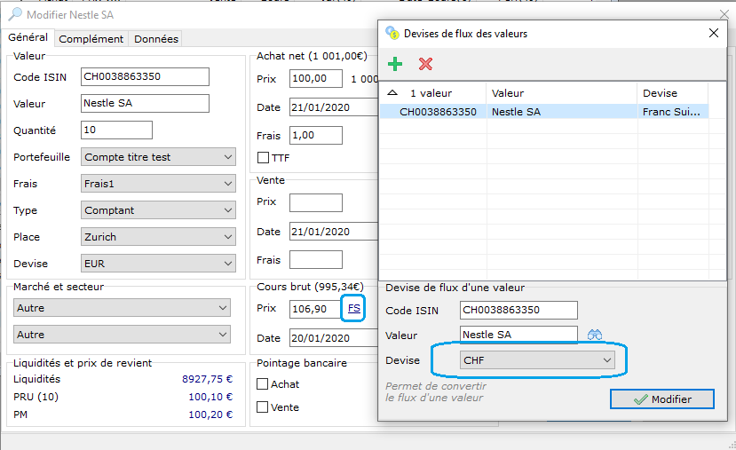Screen dimensions: 736x450
Task: Click the Quantité field showing 10
Action: pos(116,130)
